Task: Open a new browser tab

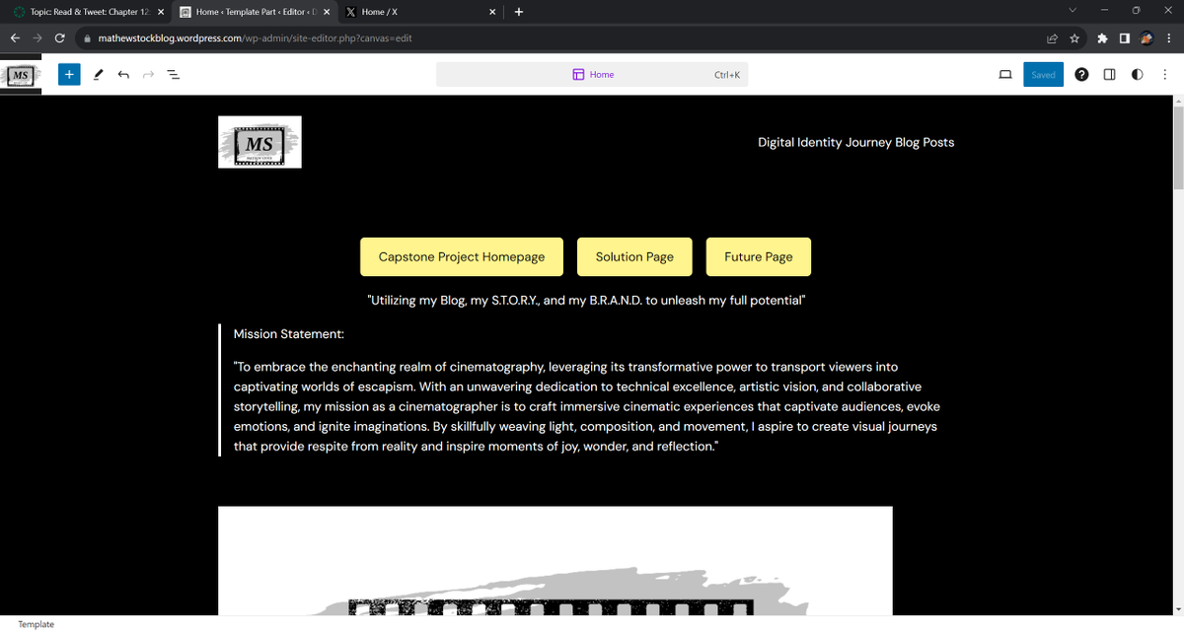Action: (x=519, y=12)
